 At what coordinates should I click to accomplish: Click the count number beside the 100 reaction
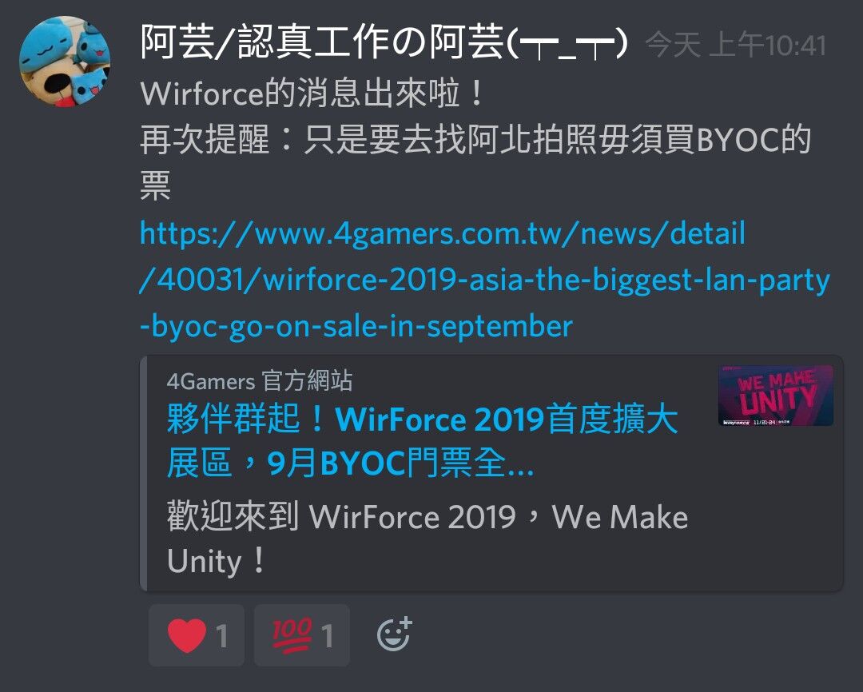[x=327, y=636]
